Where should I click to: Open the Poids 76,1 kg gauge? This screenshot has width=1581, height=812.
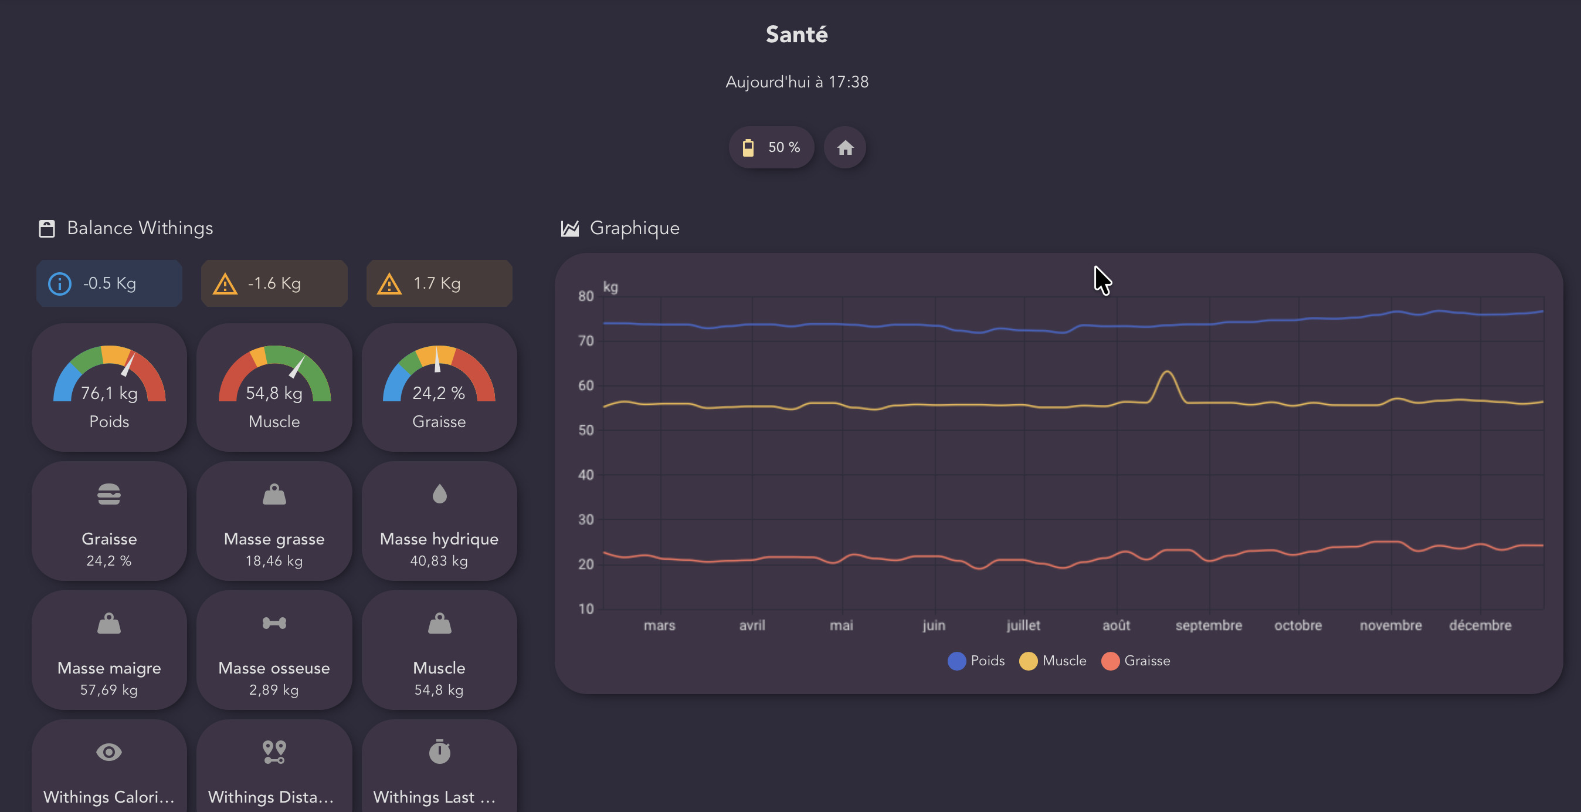pos(108,388)
